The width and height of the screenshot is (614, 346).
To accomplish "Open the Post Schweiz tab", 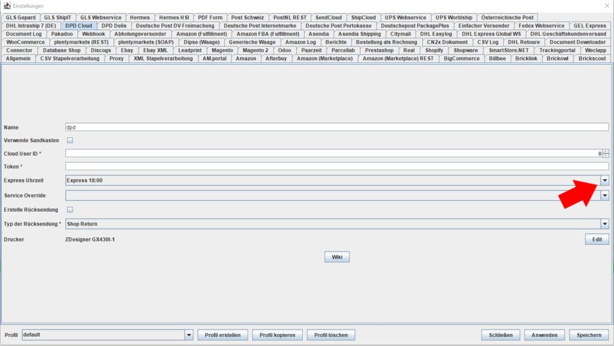I will pos(248,17).
